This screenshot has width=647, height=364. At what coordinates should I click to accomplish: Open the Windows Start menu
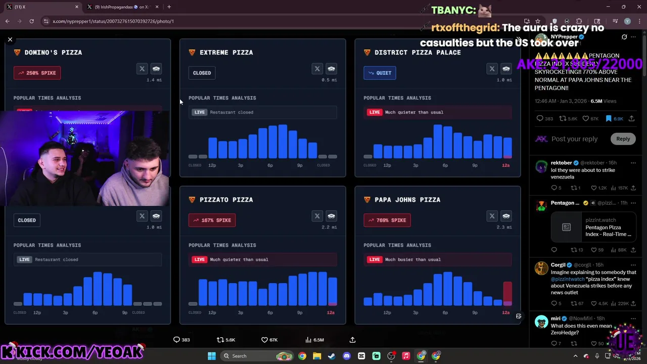click(212, 356)
